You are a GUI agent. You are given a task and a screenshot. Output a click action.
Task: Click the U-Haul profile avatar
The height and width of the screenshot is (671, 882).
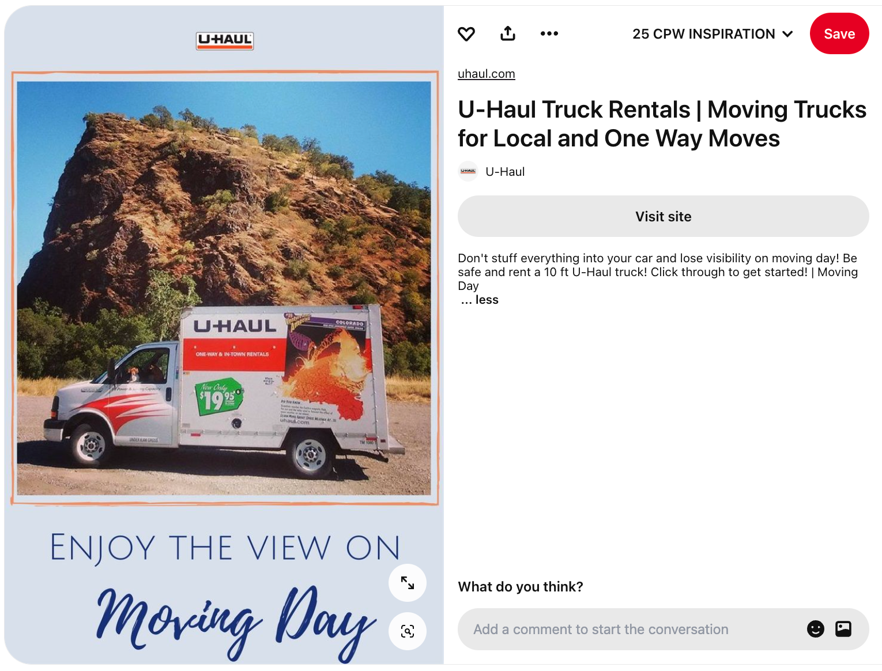pyautogui.click(x=468, y=171)
